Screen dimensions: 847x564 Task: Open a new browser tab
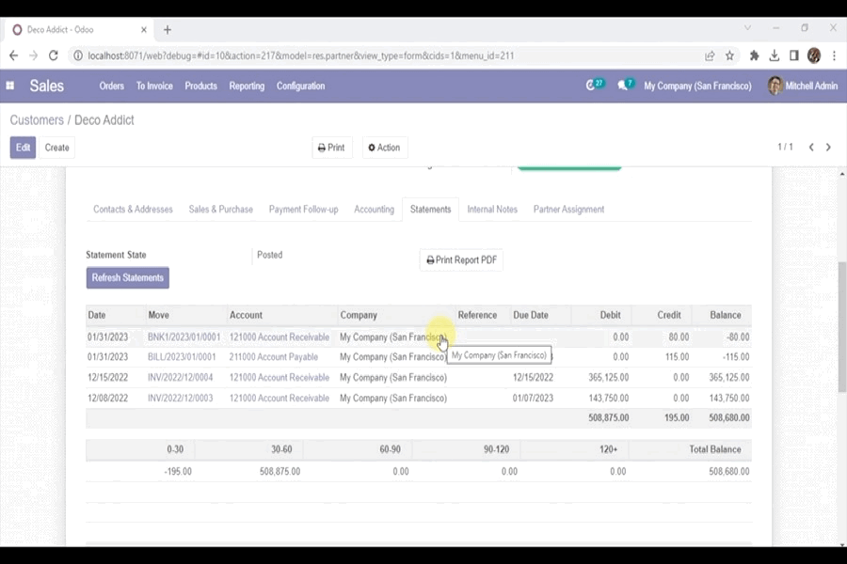pyautogui.click(x=168, y=30)
